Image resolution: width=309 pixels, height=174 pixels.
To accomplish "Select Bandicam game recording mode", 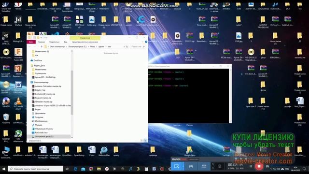I will (x=191, y=166).
